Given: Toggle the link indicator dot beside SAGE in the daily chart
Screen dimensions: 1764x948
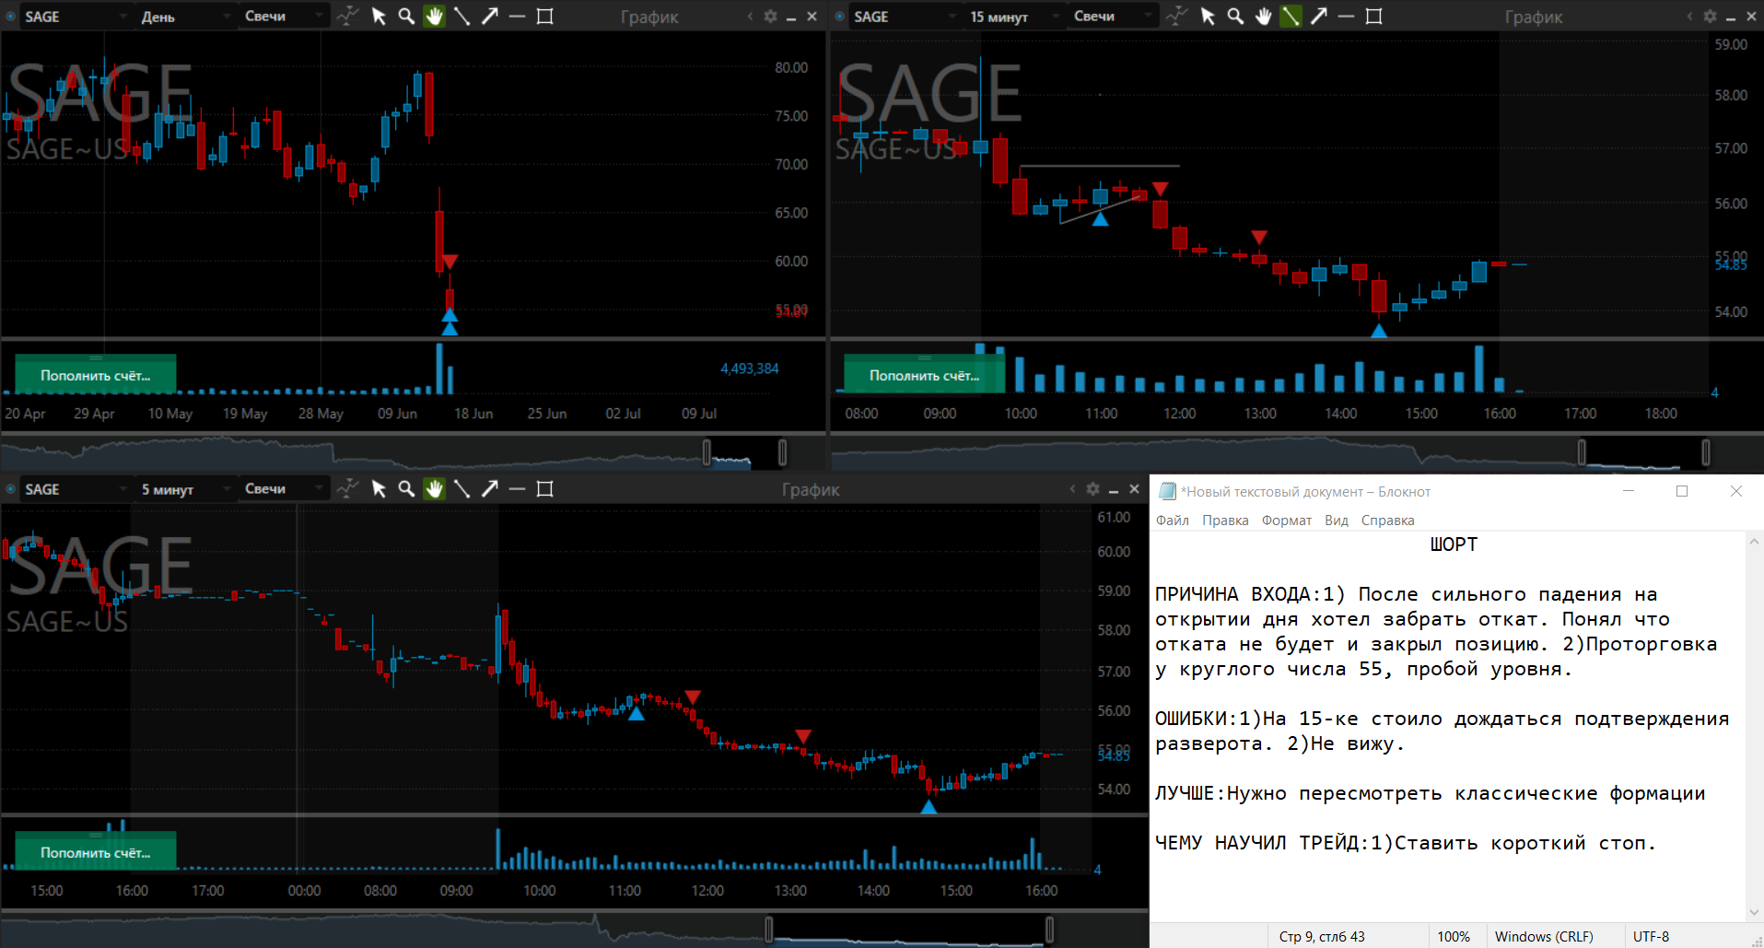Looking at the screenshot, I should click(11, 17).
